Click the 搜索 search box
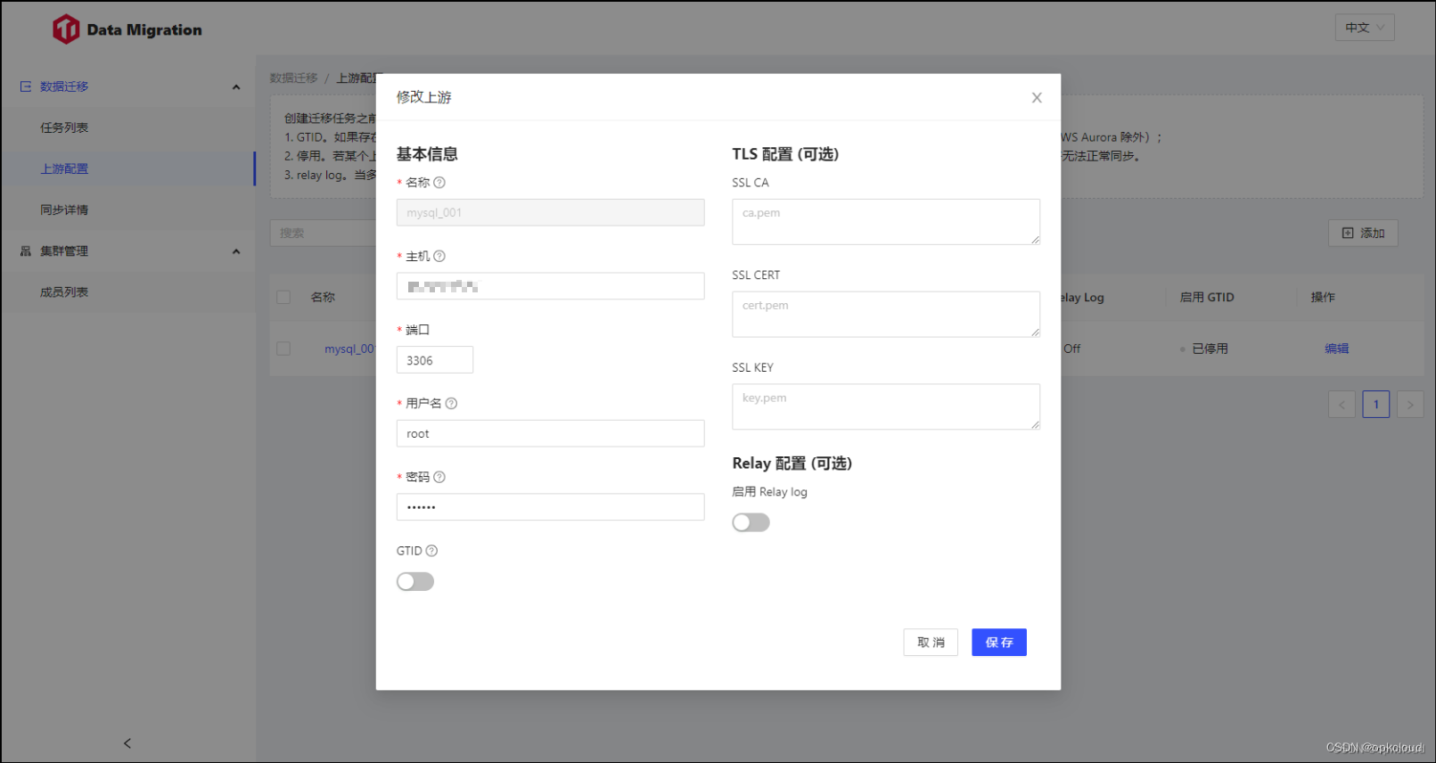1436x763 pixels. [323, 234]
